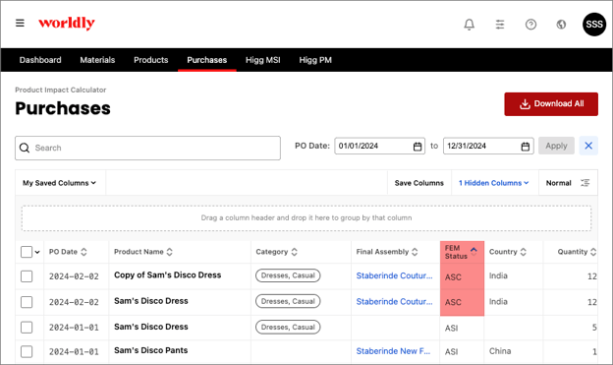Go to the Dashboard tab

[40, 60]
